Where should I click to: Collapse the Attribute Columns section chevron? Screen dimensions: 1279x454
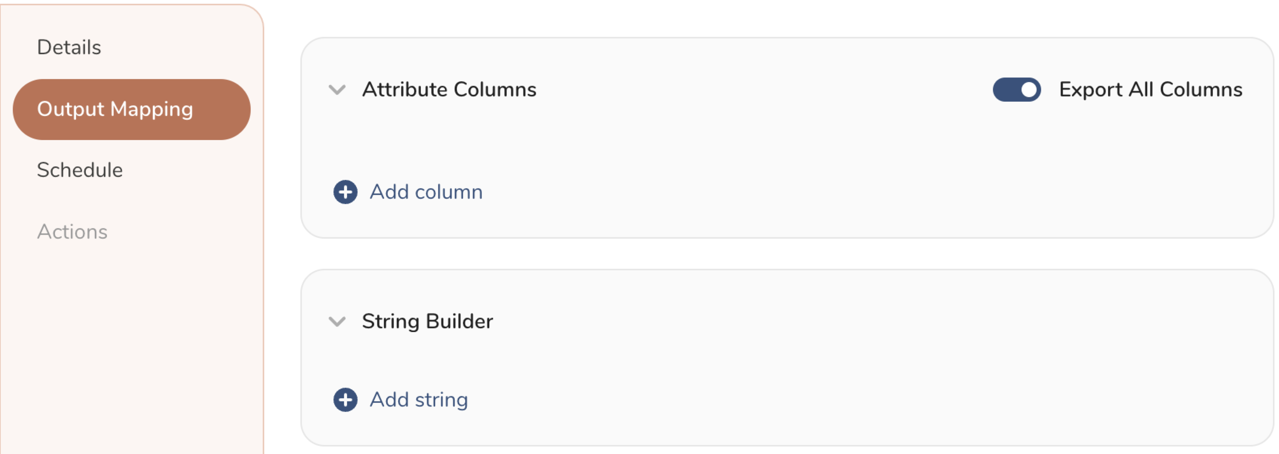(x=337, y=90)
